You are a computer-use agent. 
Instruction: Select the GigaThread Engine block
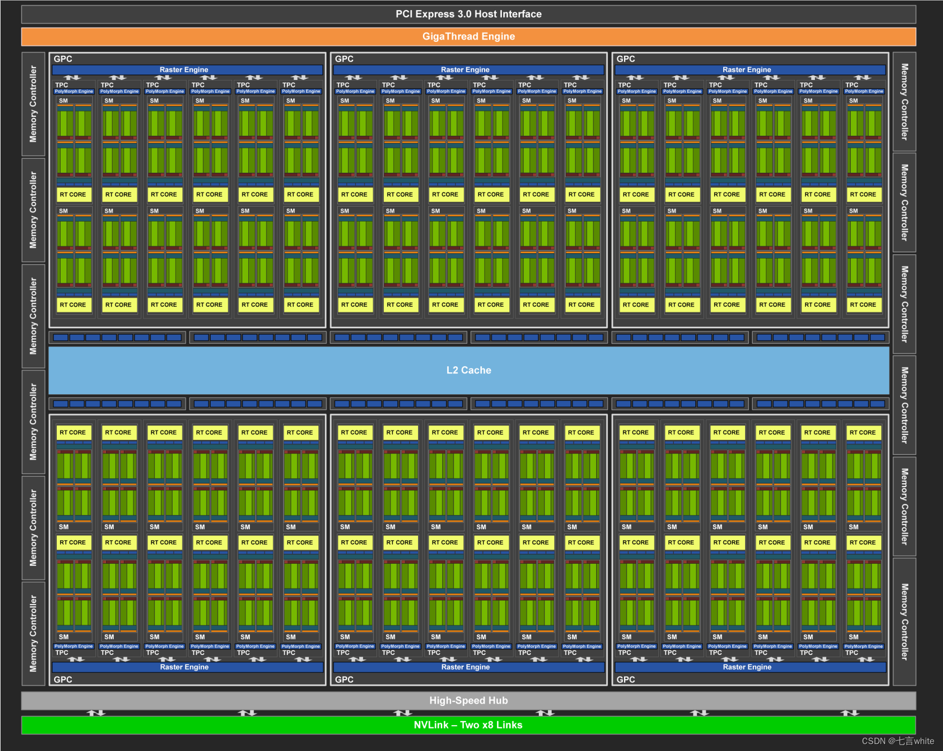[469, 36]
